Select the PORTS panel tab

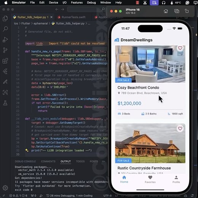[x=94, y=161]
